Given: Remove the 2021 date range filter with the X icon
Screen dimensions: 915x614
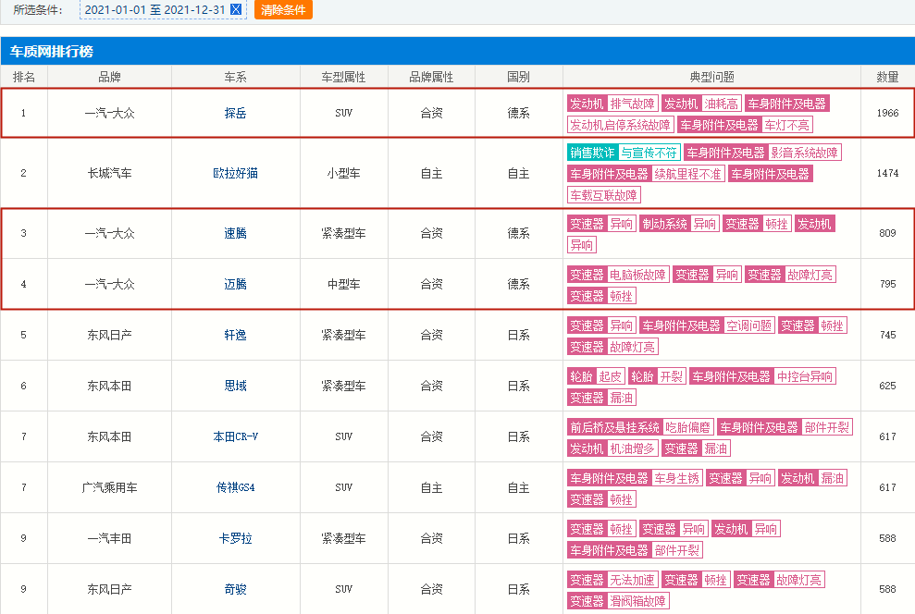Looking at the screenshot, I should point(236,9).
